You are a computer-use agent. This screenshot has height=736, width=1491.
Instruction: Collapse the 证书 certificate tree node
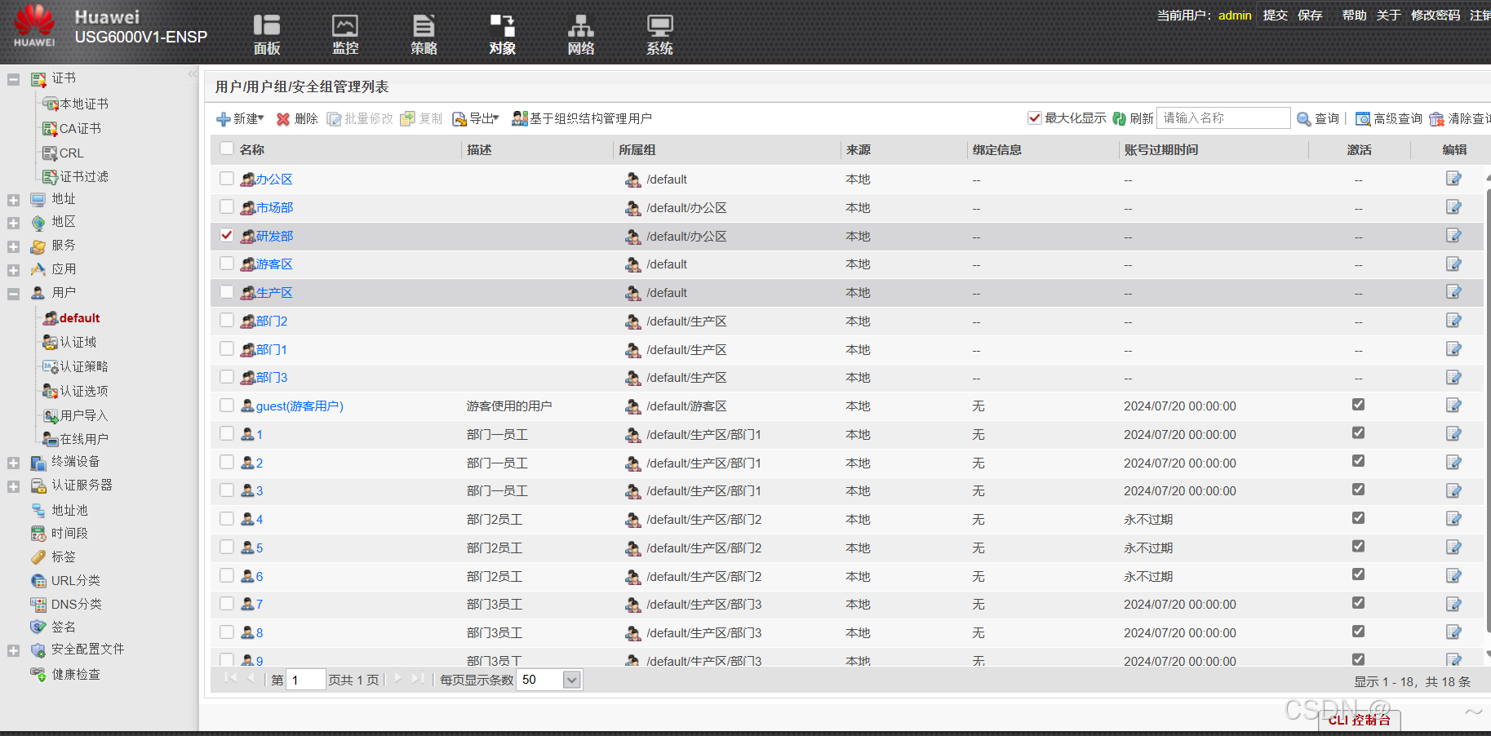(x=13, y=79)
